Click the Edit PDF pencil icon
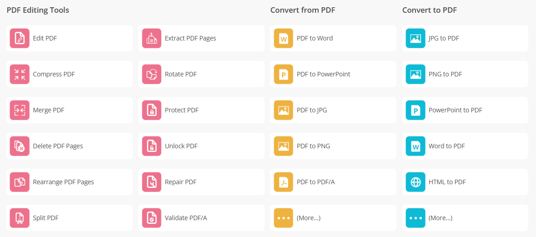536x237 pixels. click(20, 38)
